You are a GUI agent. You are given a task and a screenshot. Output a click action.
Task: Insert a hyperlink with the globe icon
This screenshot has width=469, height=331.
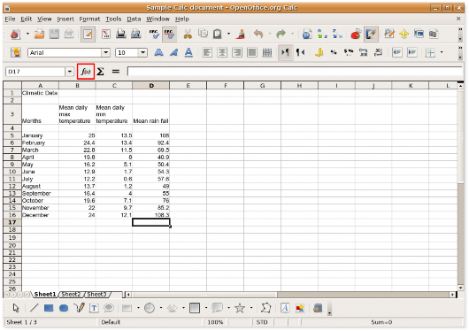(307, 34)
